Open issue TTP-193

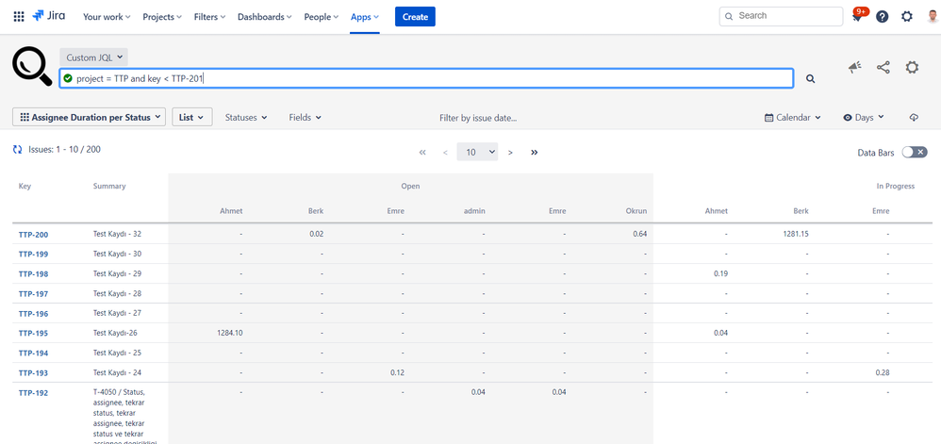[x=34, y=373]
